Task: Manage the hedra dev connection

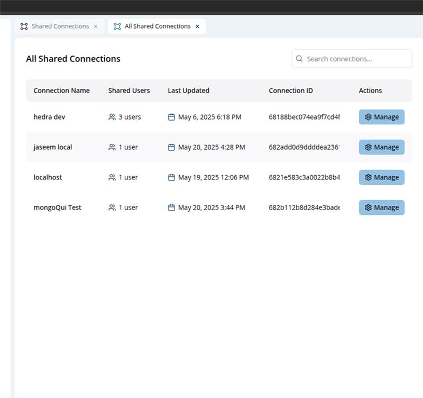Action: point(381,117)
